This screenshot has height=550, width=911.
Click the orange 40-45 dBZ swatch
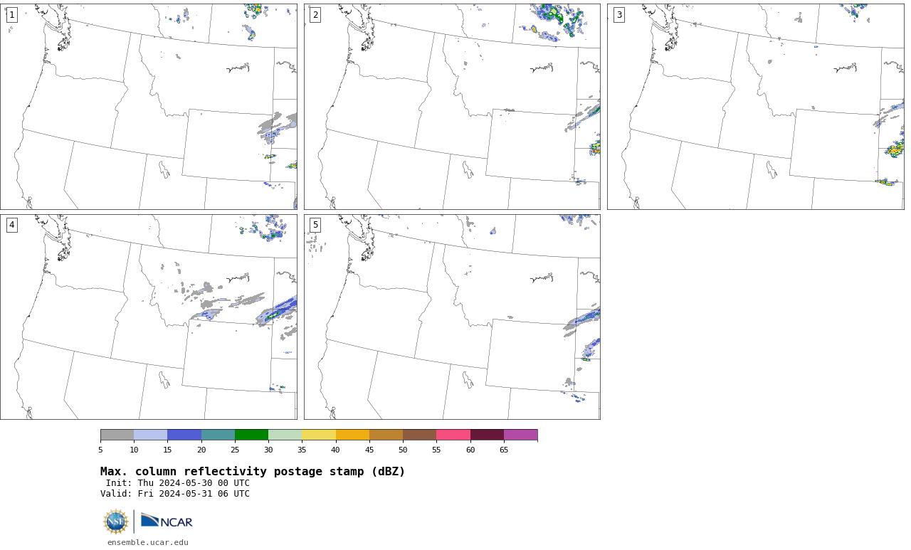(352, 435)
